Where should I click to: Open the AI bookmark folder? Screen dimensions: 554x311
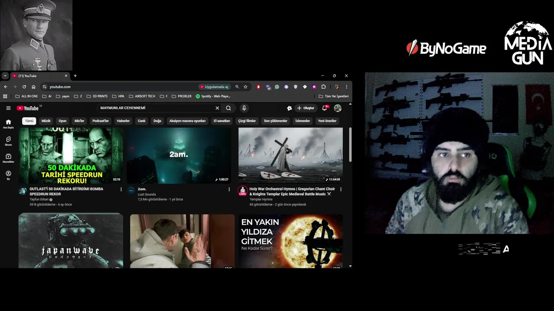point(47,96)
